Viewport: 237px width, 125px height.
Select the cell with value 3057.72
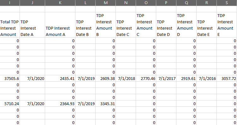(x=227, y=78)
